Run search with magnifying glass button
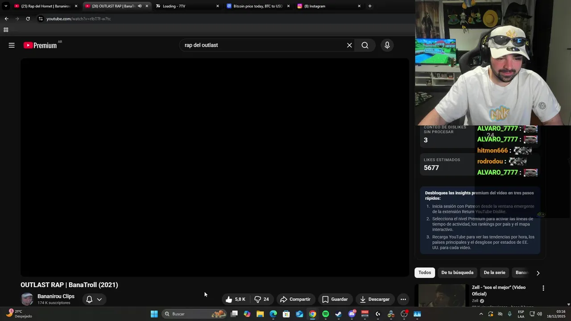The height and width of the screenshot is (321, 571). (x=365, y=45)
